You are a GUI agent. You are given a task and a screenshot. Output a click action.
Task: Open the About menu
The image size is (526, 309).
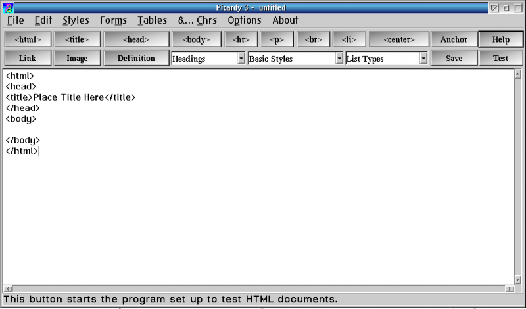pos(285,20)
